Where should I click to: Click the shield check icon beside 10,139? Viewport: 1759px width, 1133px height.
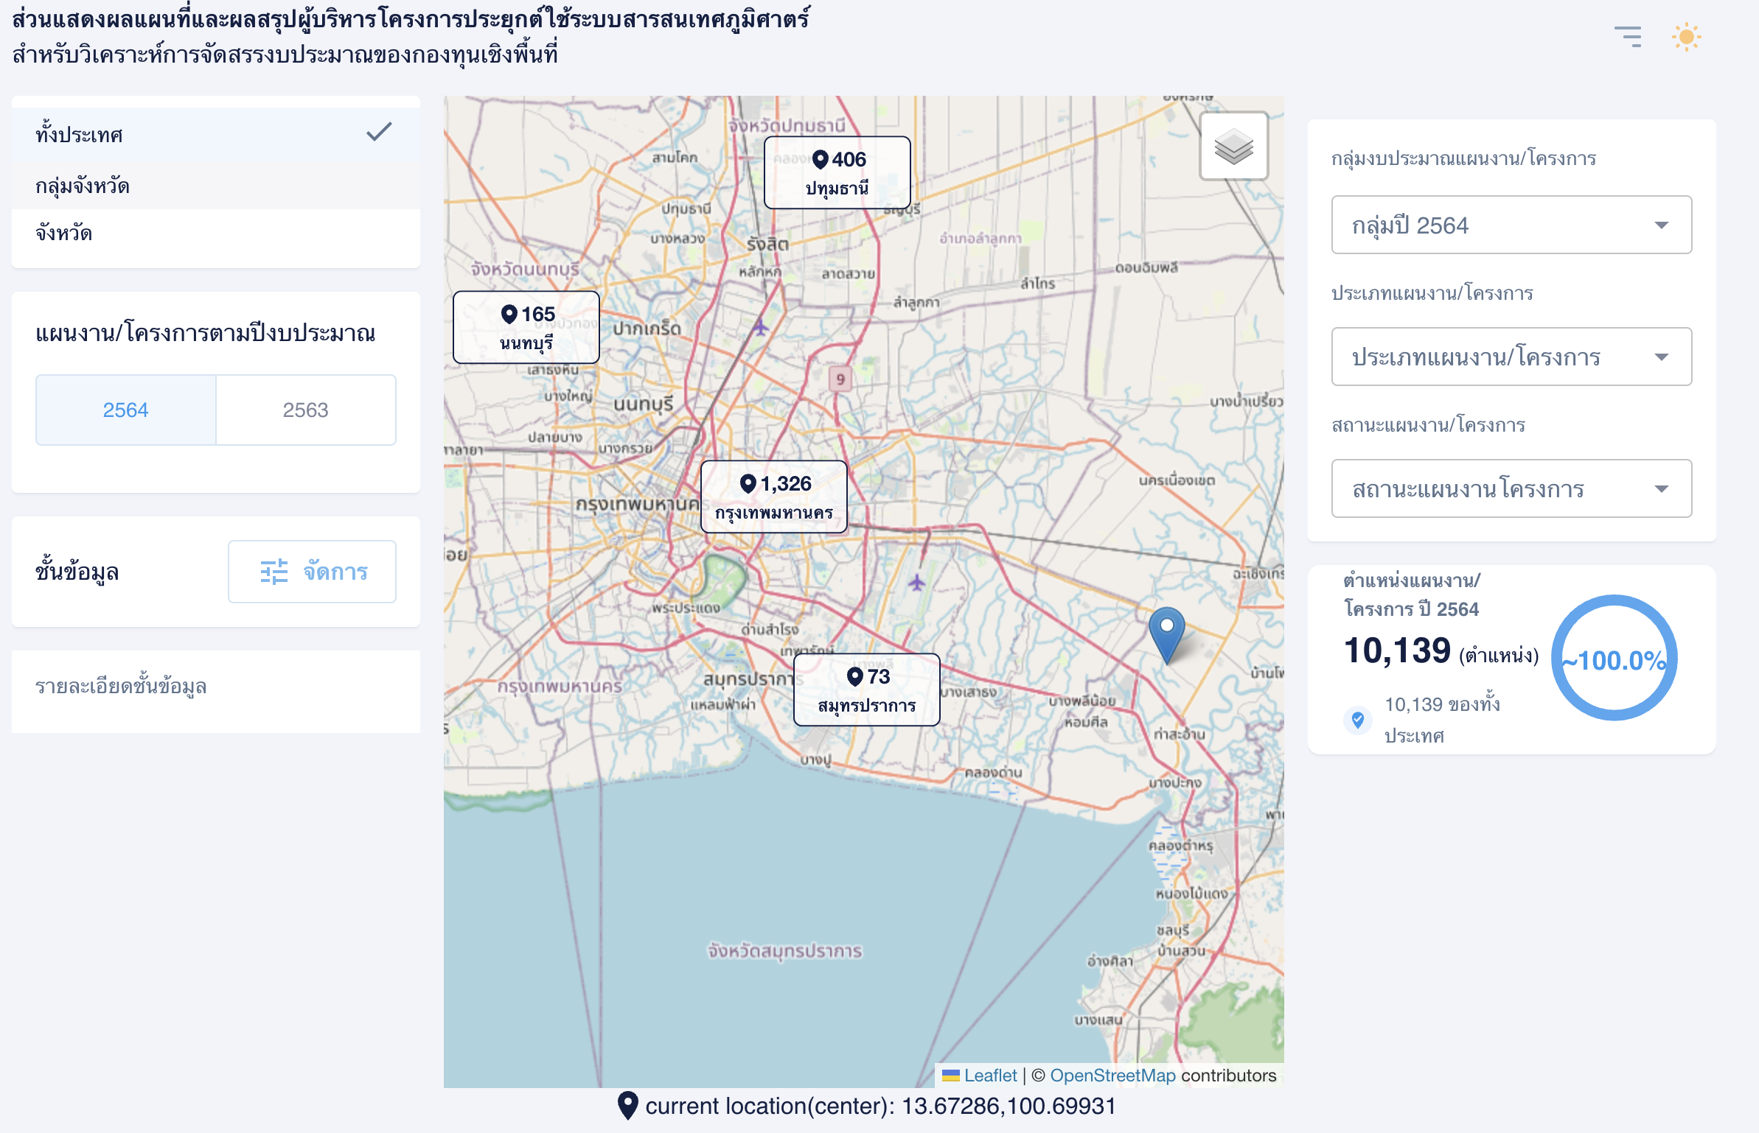click(x=1357, y=720)
